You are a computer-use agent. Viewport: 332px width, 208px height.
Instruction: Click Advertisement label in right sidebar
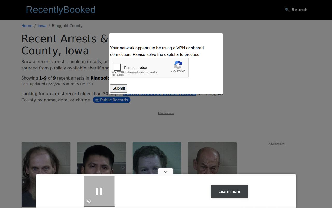coord(277,144)
